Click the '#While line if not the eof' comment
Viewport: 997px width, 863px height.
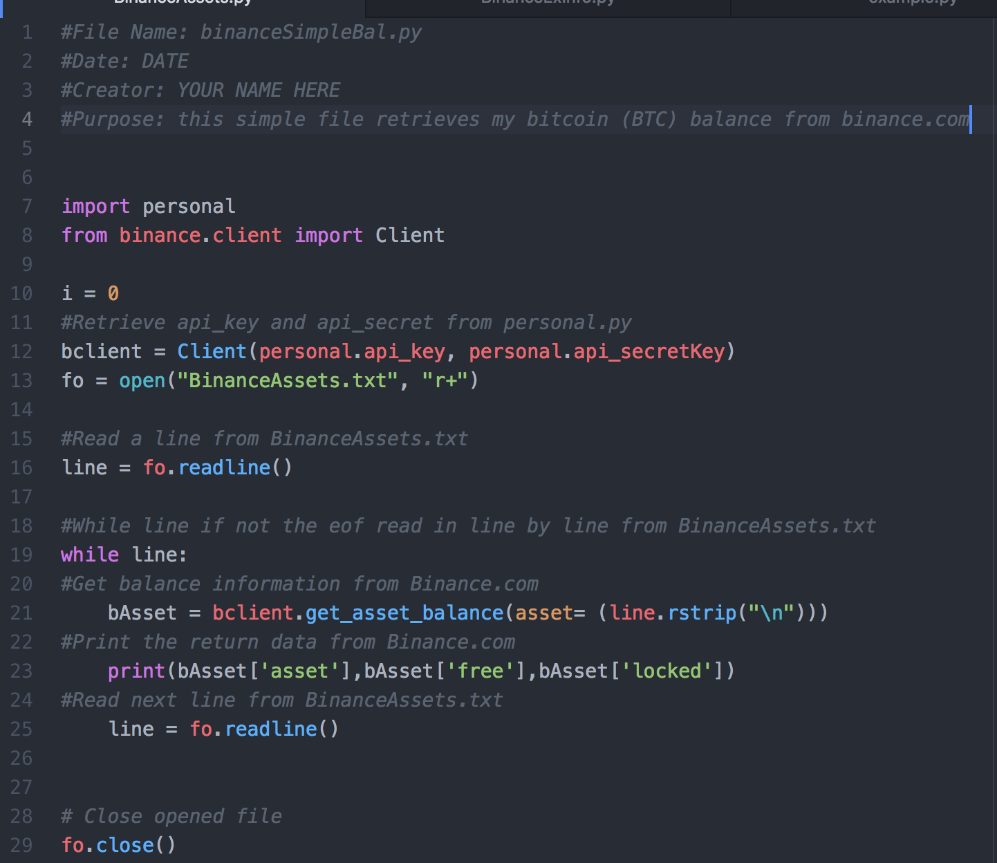point(468,526)
